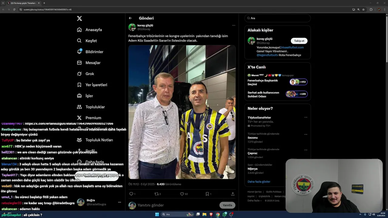Viewport: 388px width, 218px height.
Task: Open options for the Çapraz trend
Action: pyautogui.click(x=306, y=150)
